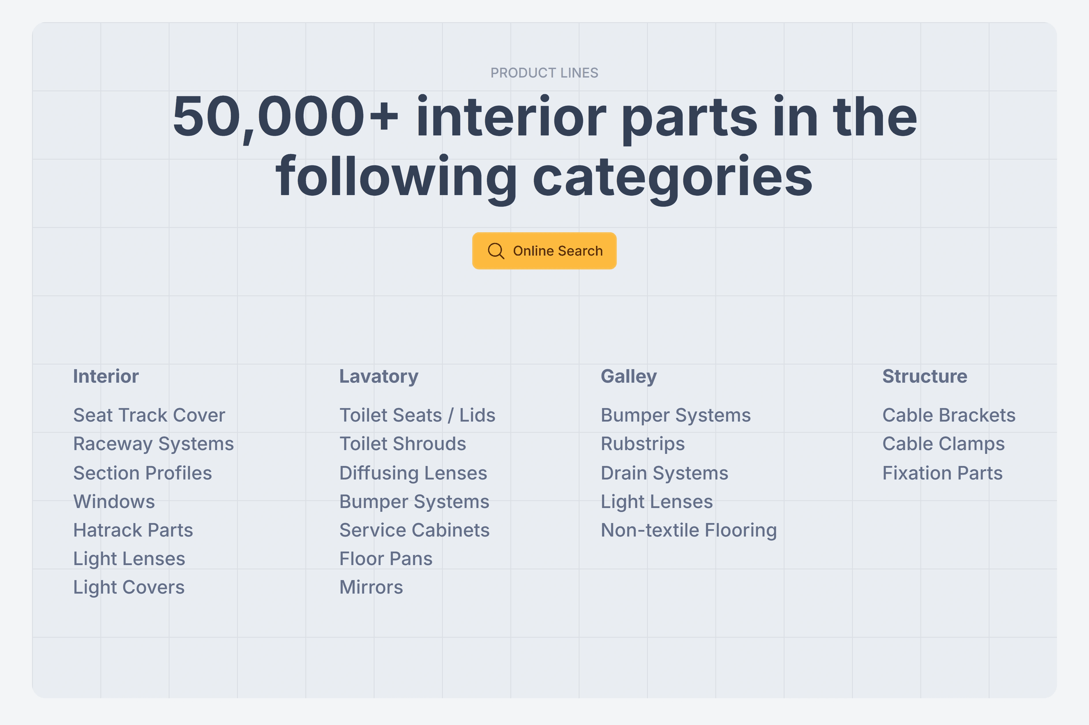Select Non-textile Flooring link
This screenshot has width=1089, height=725.
tap(689, 530)
